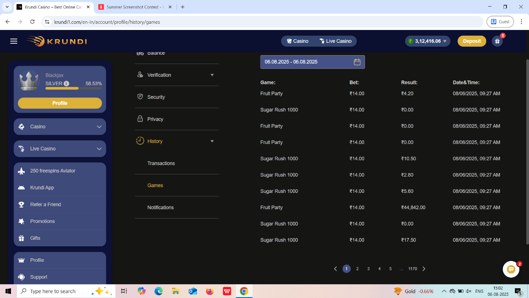Expand the sidebar Live Casino chevron

click(x=99, y=149)
